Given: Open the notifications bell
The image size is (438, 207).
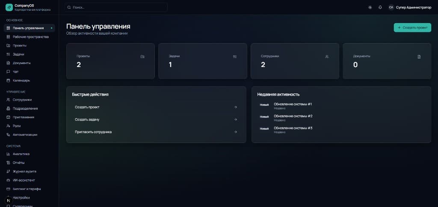Looking at the screenshot, I should click(380, 8).
